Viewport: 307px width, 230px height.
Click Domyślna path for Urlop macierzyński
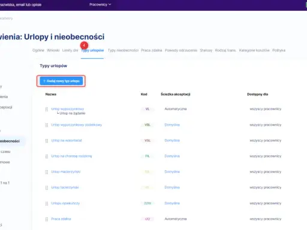click(172, 172)
